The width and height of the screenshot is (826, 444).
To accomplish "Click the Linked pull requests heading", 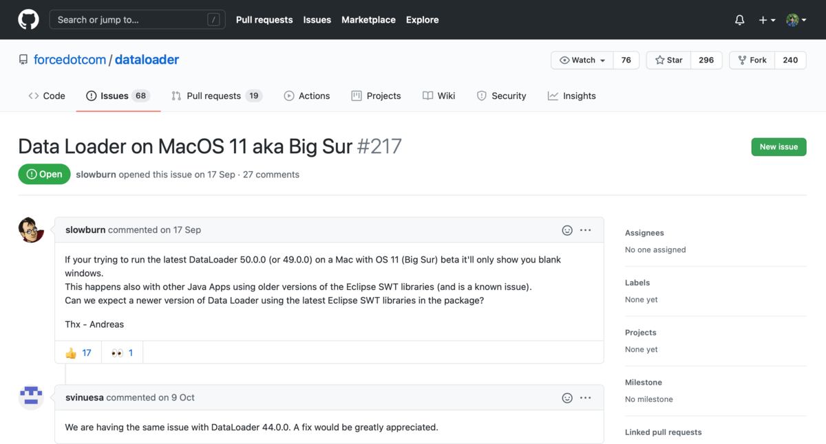I will point(664,432).
